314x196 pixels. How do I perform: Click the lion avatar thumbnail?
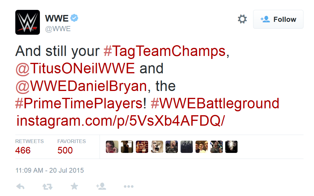[x=157, y=147]
